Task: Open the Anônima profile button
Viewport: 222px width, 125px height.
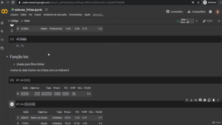Action: [210, 2]
